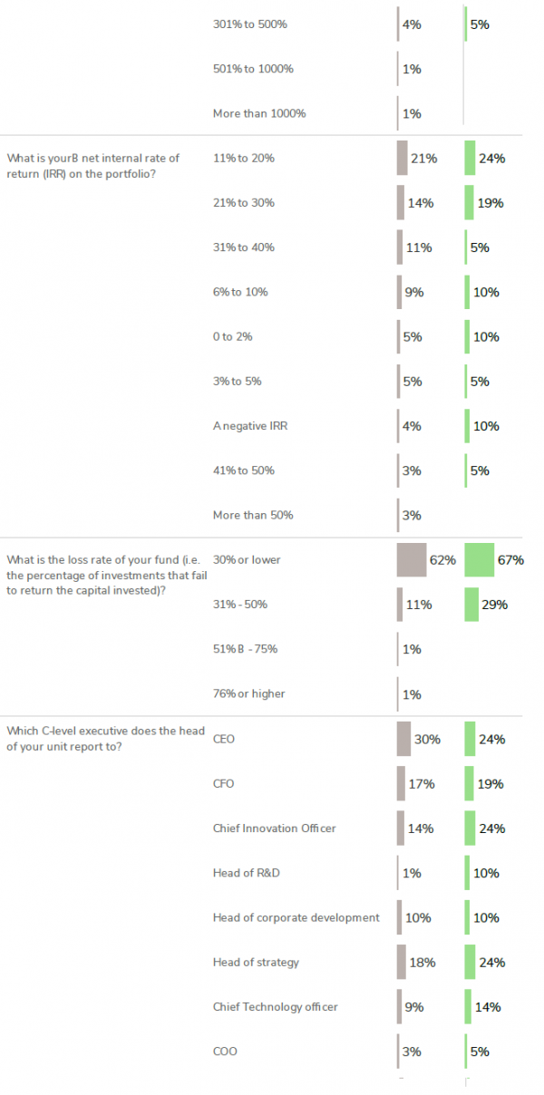Viewport: 544px width, 1095px height.
Task: Click the green 14% bar for Chief Technology officer
Action: [x=468, y=1006]
